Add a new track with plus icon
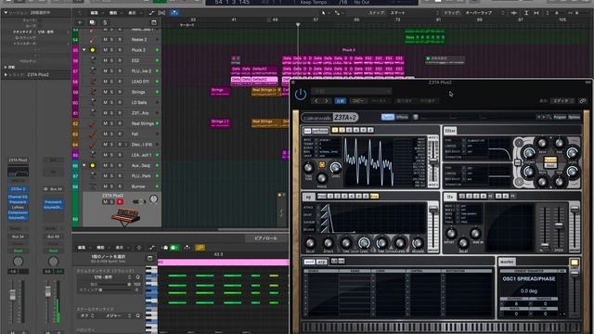This screenshot has width=594, height=334. coord(80,22)
